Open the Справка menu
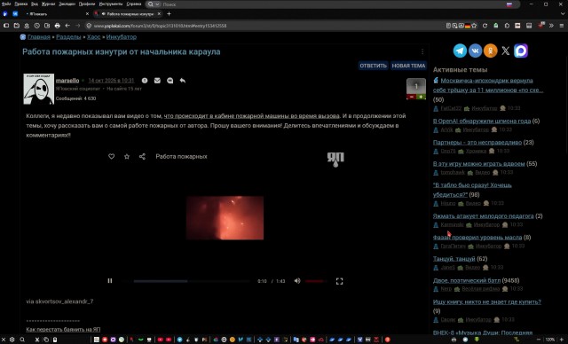568x344 pixels. pos(134,4)
